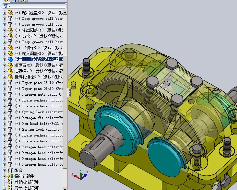Click the 挡油环<1> part icon

pyautogui.click(x=10, y=48)
